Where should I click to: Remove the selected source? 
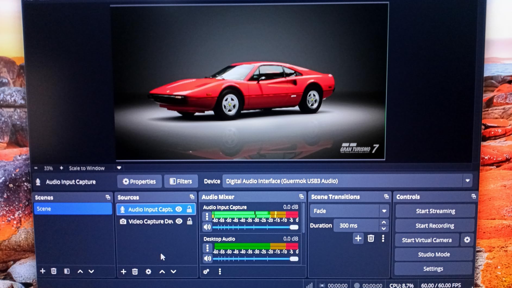pos(135,271)
